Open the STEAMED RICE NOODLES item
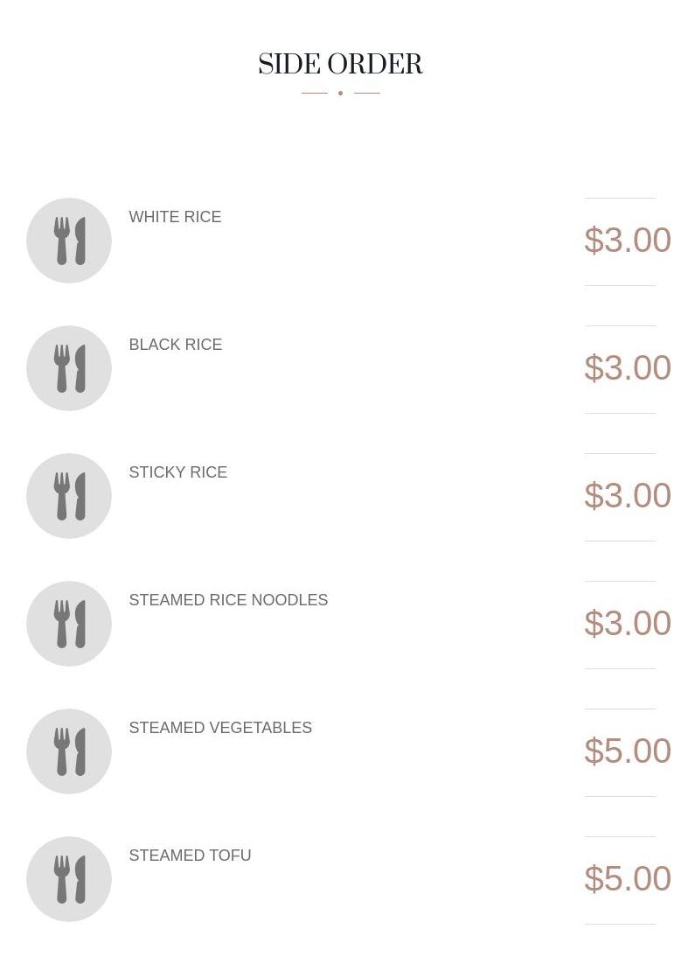This screenshot has width=681, height=957. coord(228,600)
